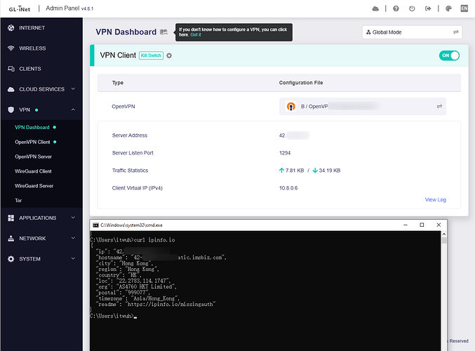Screen dimensions: 475x351
Task: Click the guide icon beside VPN Dashboard
Action: coord(163,32)
